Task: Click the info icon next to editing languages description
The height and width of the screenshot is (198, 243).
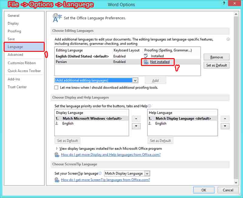Action: [228, 39]
